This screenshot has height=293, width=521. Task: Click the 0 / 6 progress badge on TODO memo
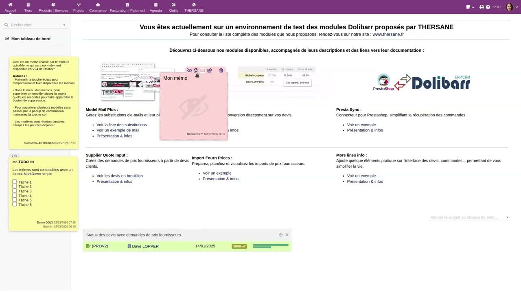(x=14, y=156)
